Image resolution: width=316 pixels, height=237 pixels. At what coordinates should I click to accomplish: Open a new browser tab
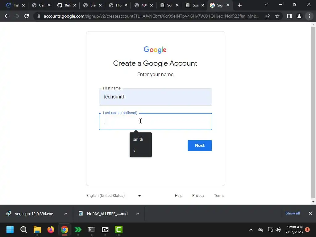click(239, 5)
